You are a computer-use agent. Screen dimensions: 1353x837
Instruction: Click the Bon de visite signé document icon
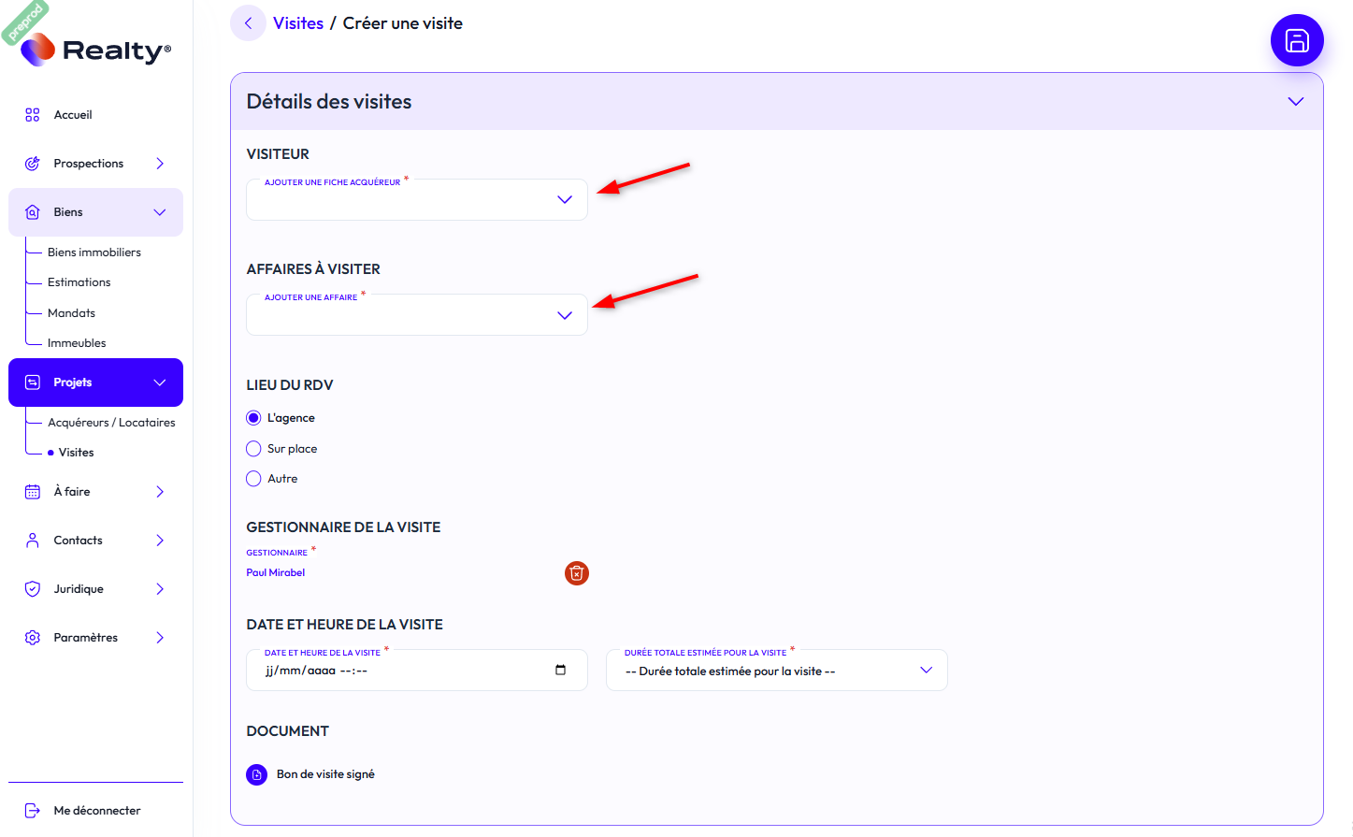256,774
